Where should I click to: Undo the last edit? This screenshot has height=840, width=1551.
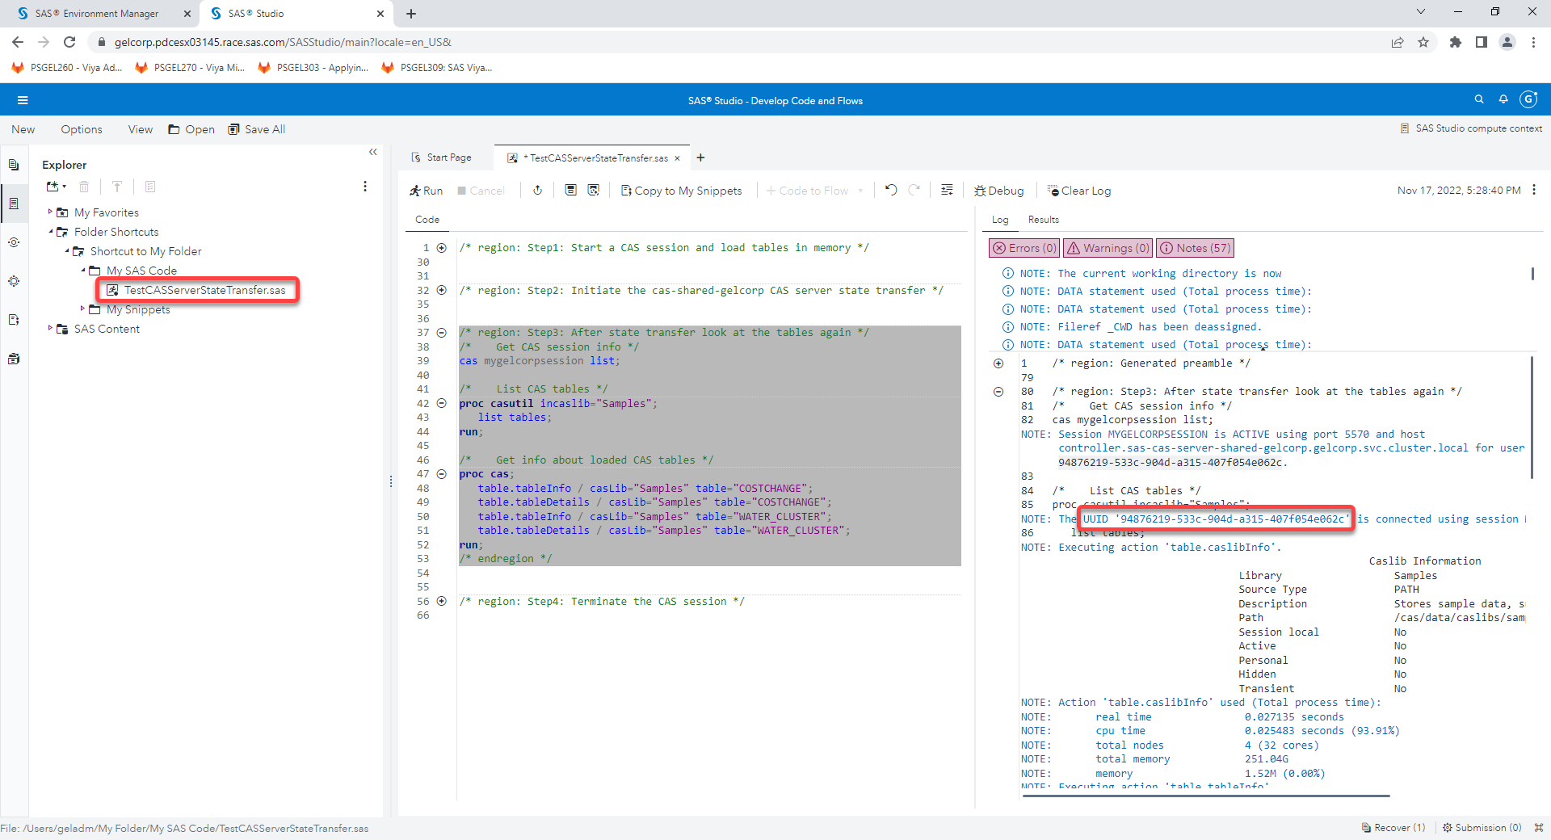click(x=891, y=191)
